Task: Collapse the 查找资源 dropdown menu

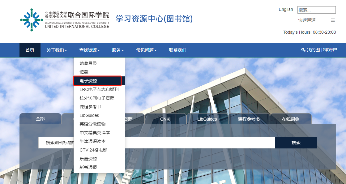Action: pos(89,50)
